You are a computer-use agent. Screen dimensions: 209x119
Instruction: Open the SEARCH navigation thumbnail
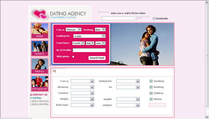[x=40, y=48]
